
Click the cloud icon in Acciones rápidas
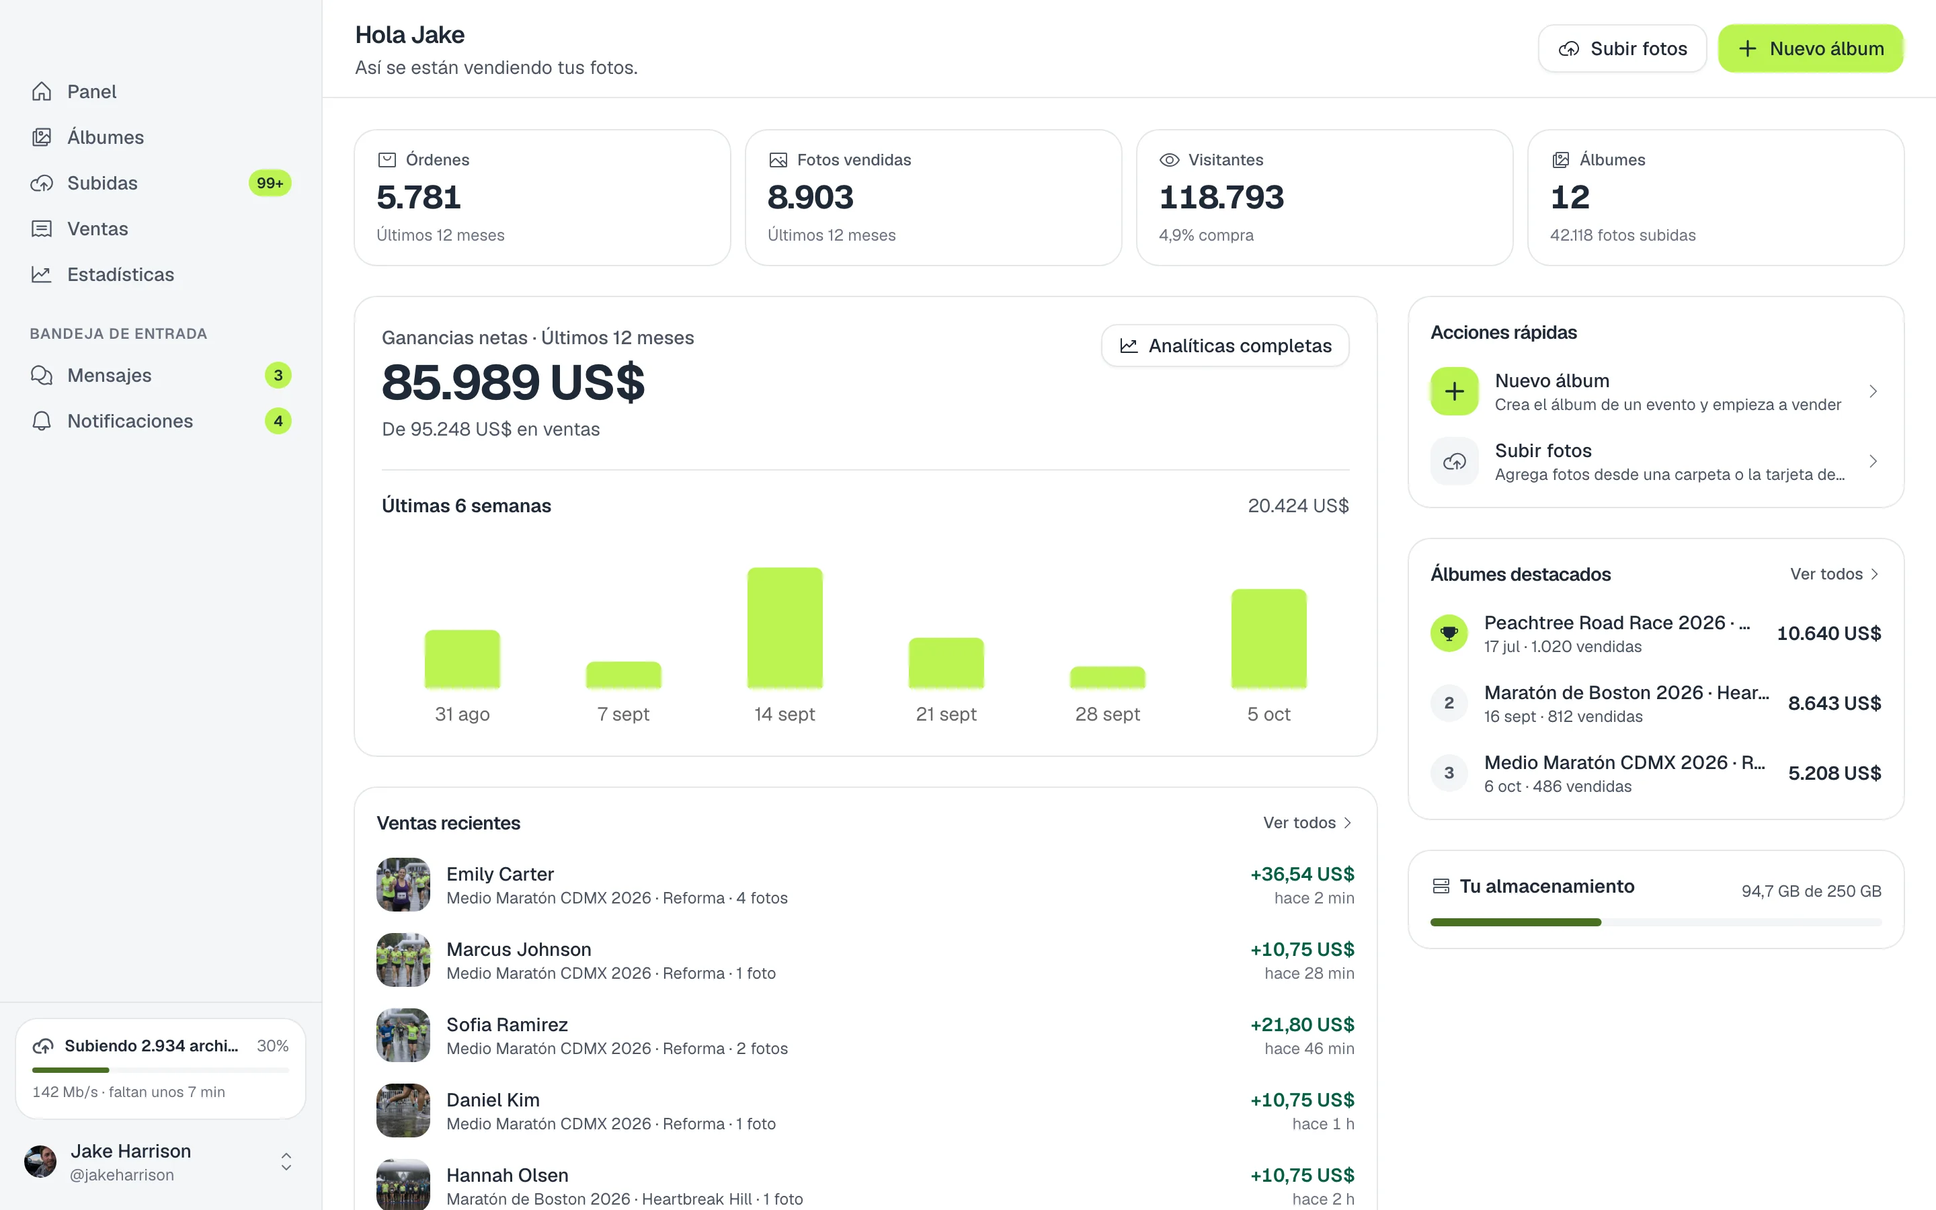1455,462
